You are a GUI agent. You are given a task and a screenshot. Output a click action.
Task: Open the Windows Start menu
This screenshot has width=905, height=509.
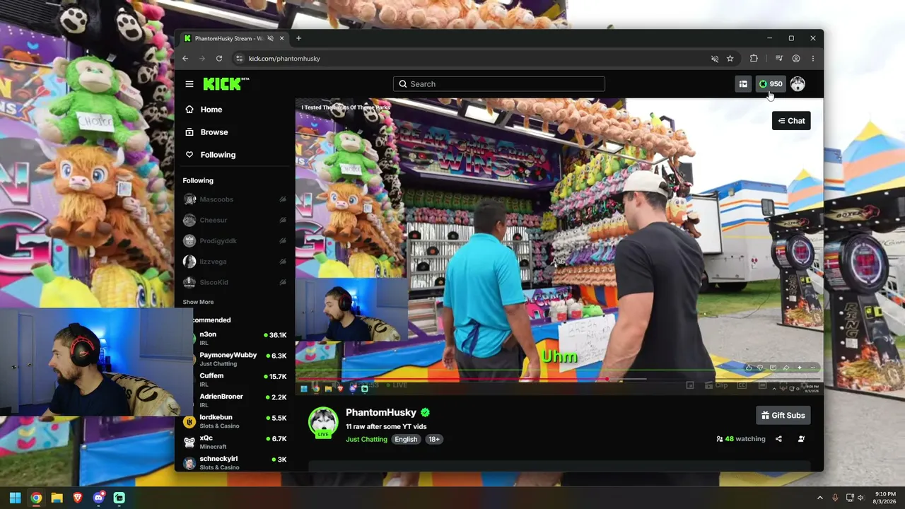(15, 498)
